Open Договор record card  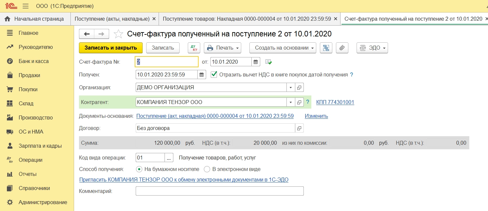tap(299, 128)
